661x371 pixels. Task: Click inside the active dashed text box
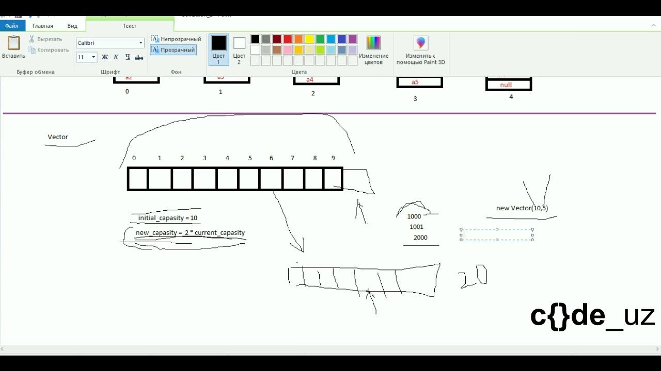(497, 234)
